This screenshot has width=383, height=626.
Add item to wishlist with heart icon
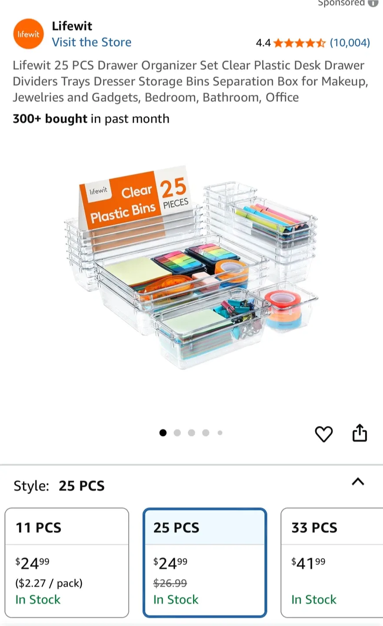pos(323,433)
